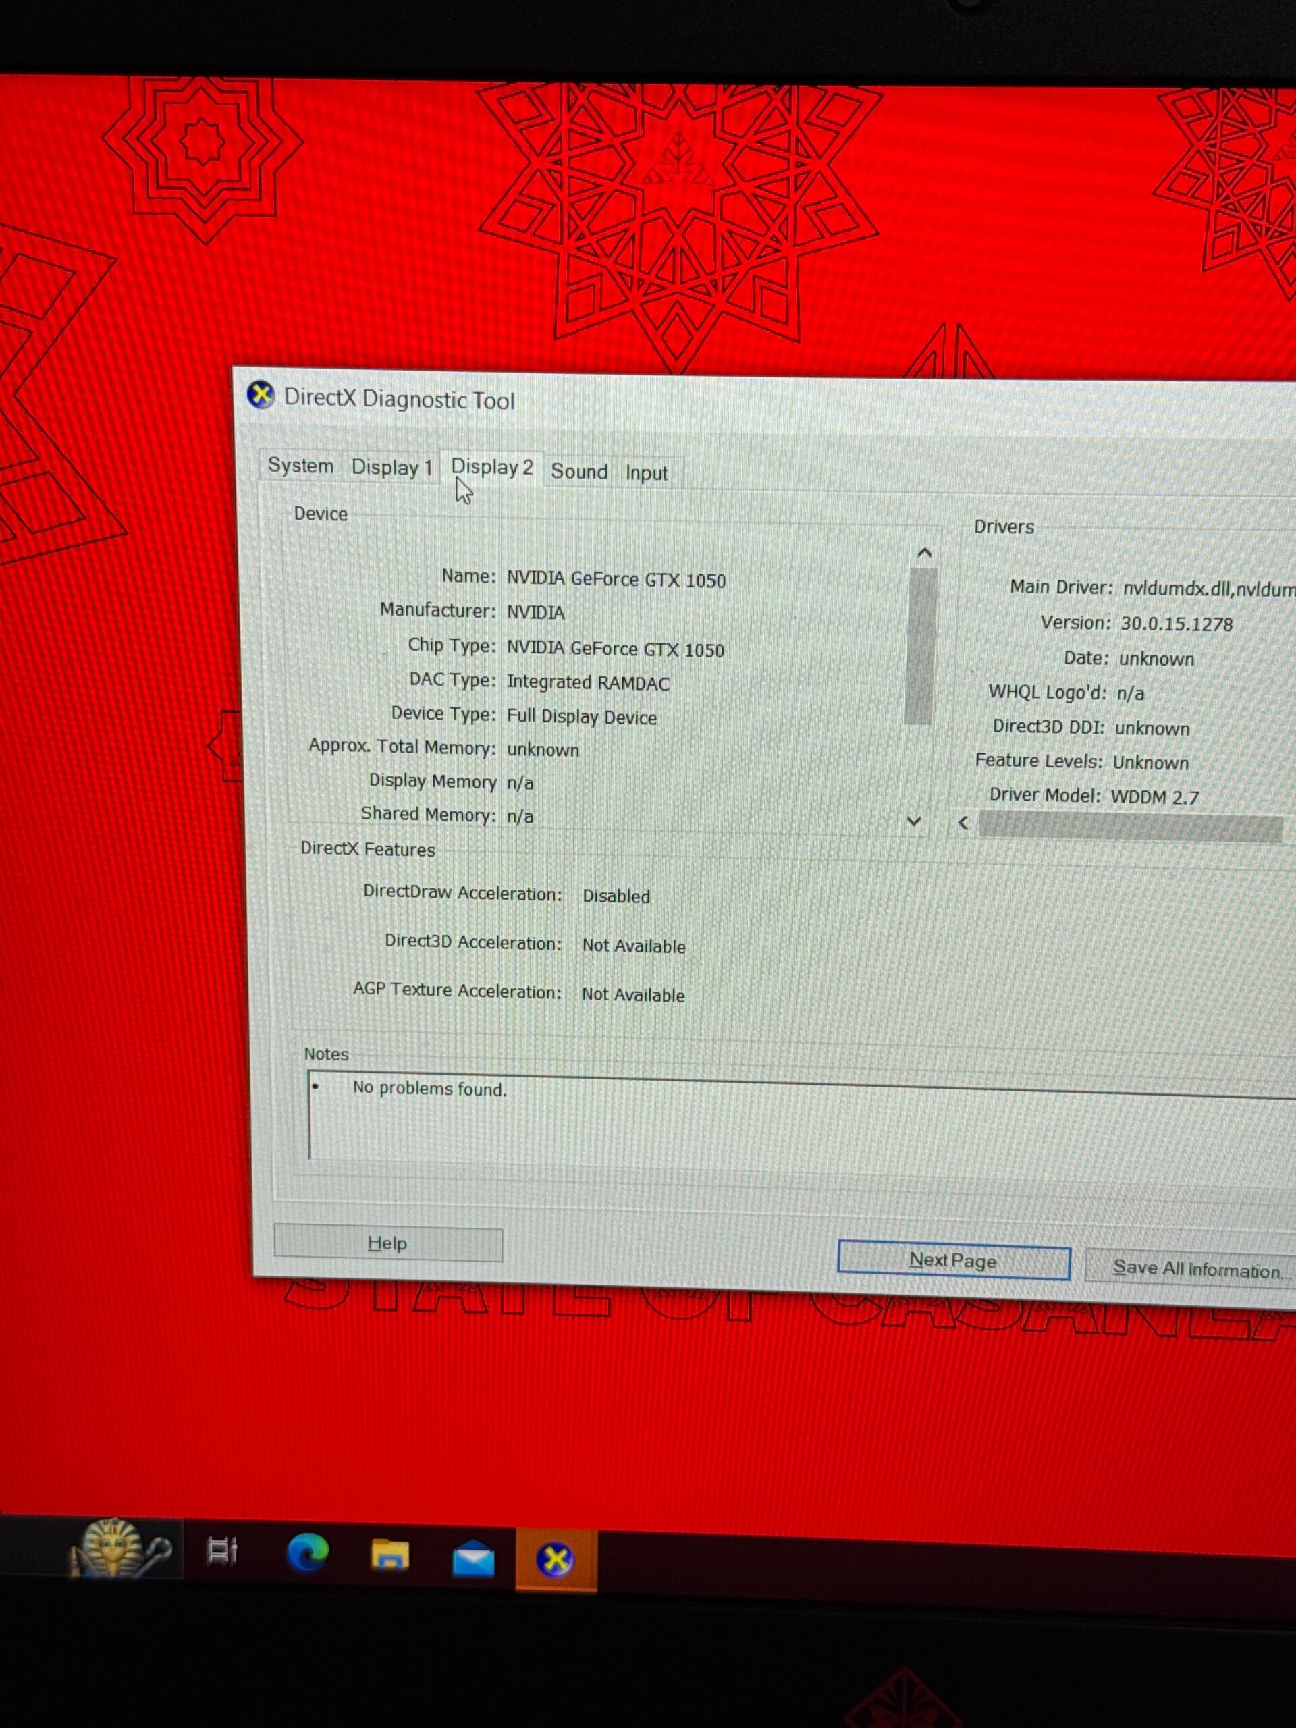Click AGP Texture Acceleration Not Available value
The width and height of the screenshot is (1296, 1728).
coord(632,994)
